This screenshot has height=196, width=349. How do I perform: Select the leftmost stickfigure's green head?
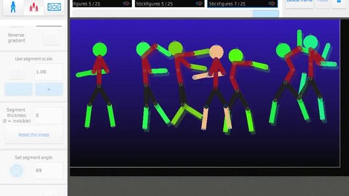pyautogui.click(x=100, y=50)
